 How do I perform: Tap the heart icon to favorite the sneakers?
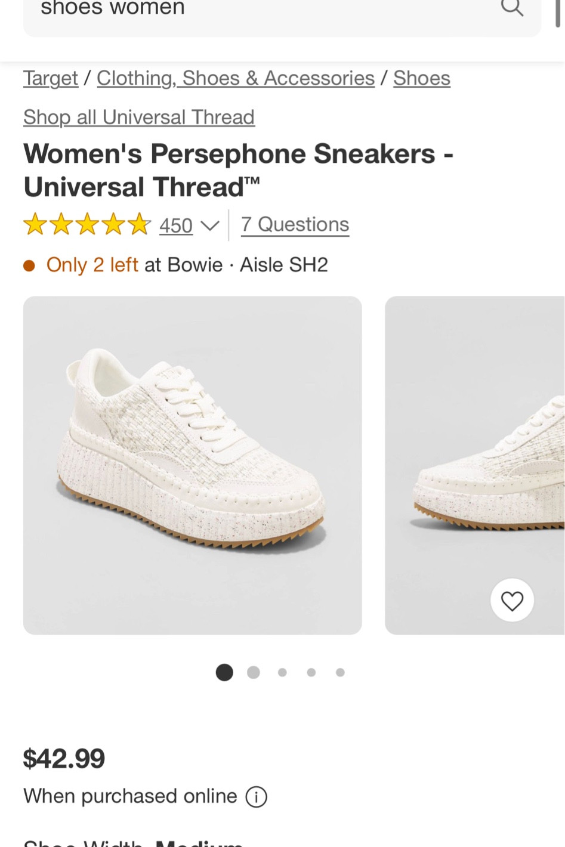(x=512, y=600)
